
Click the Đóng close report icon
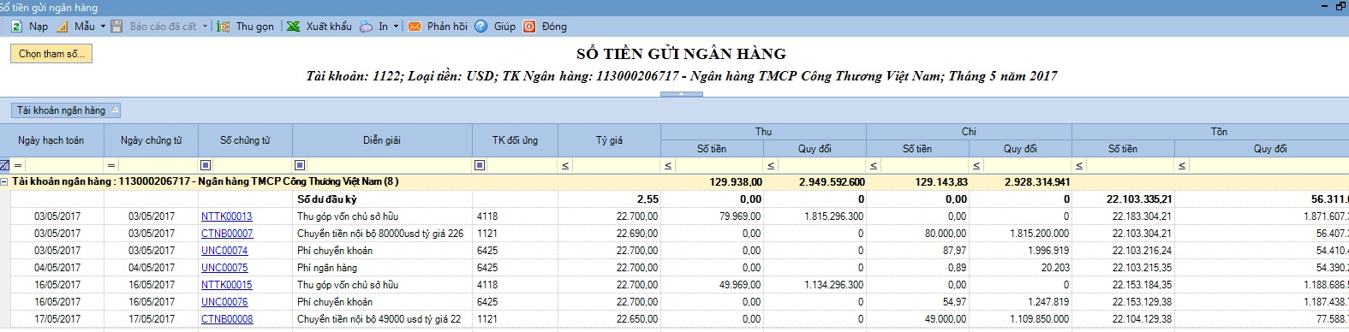pos(529,27)
